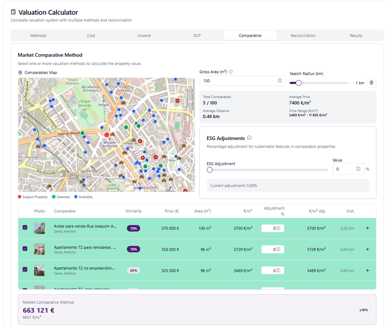
Task: Uncheck the Andar para venda comparable checkbox
Action: (x=25, y=228)
